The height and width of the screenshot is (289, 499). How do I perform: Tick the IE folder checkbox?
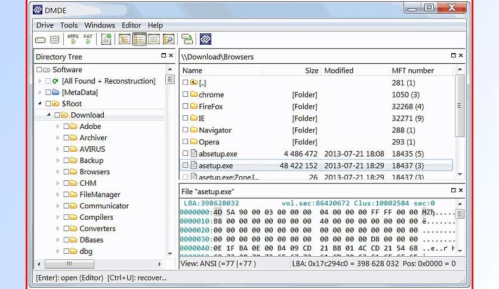click(x=185, y=118)
